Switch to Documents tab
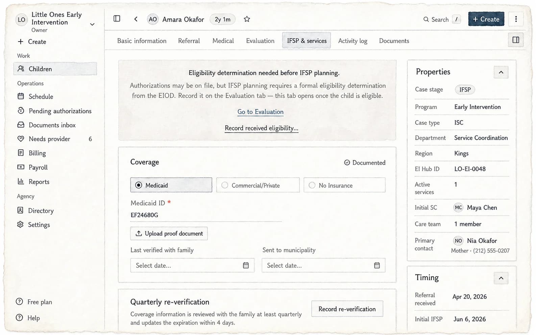The image size is (536, 335). click(394, 41)
